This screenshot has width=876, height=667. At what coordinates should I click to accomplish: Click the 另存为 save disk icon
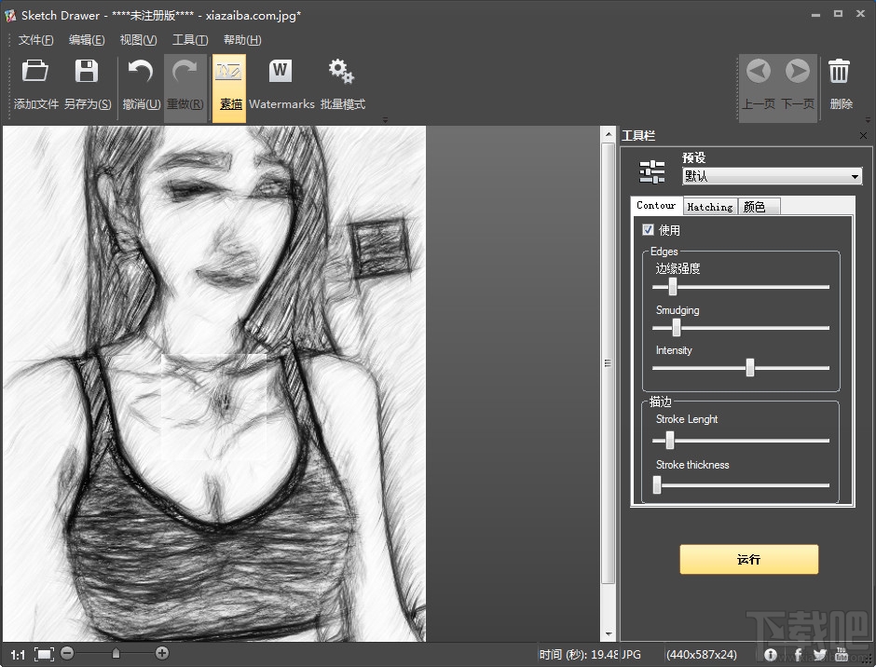coord(87,72)
